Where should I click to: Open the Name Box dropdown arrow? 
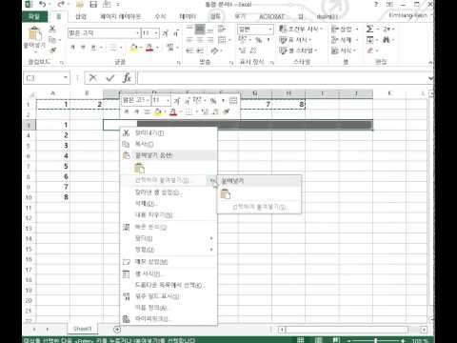65,78
